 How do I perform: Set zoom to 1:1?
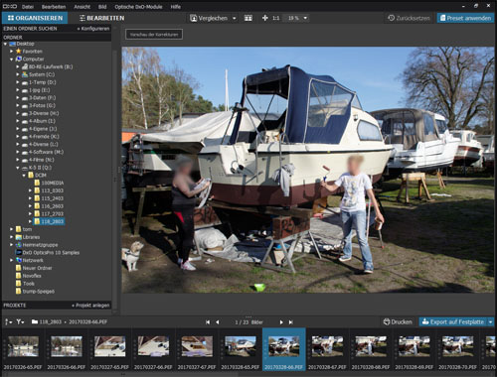pyautogui.click(x=276, y=18)
